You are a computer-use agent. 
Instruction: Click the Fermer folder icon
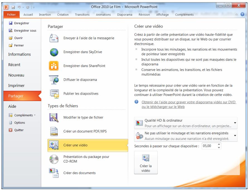[x=11, y=45]
